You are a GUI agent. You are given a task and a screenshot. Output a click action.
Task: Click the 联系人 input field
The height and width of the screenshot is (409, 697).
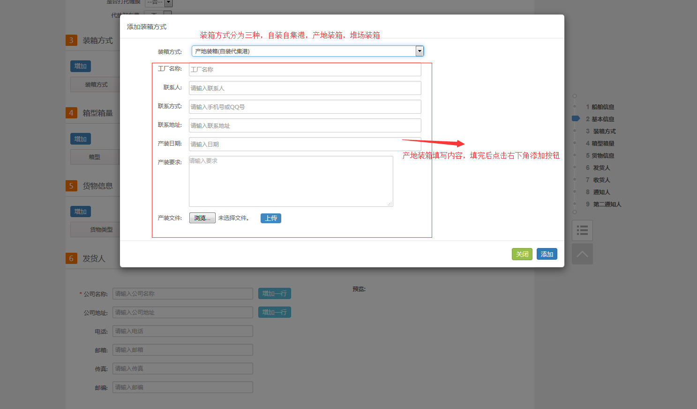coord(305,88)
